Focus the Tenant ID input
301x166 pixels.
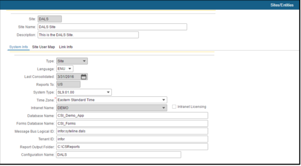132,139
